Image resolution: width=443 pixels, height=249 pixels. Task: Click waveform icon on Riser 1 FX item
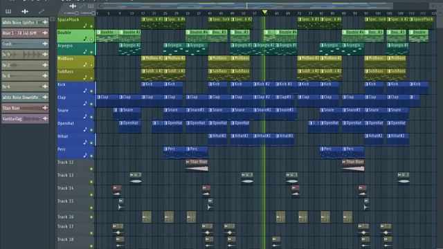[x=45, y=33]
